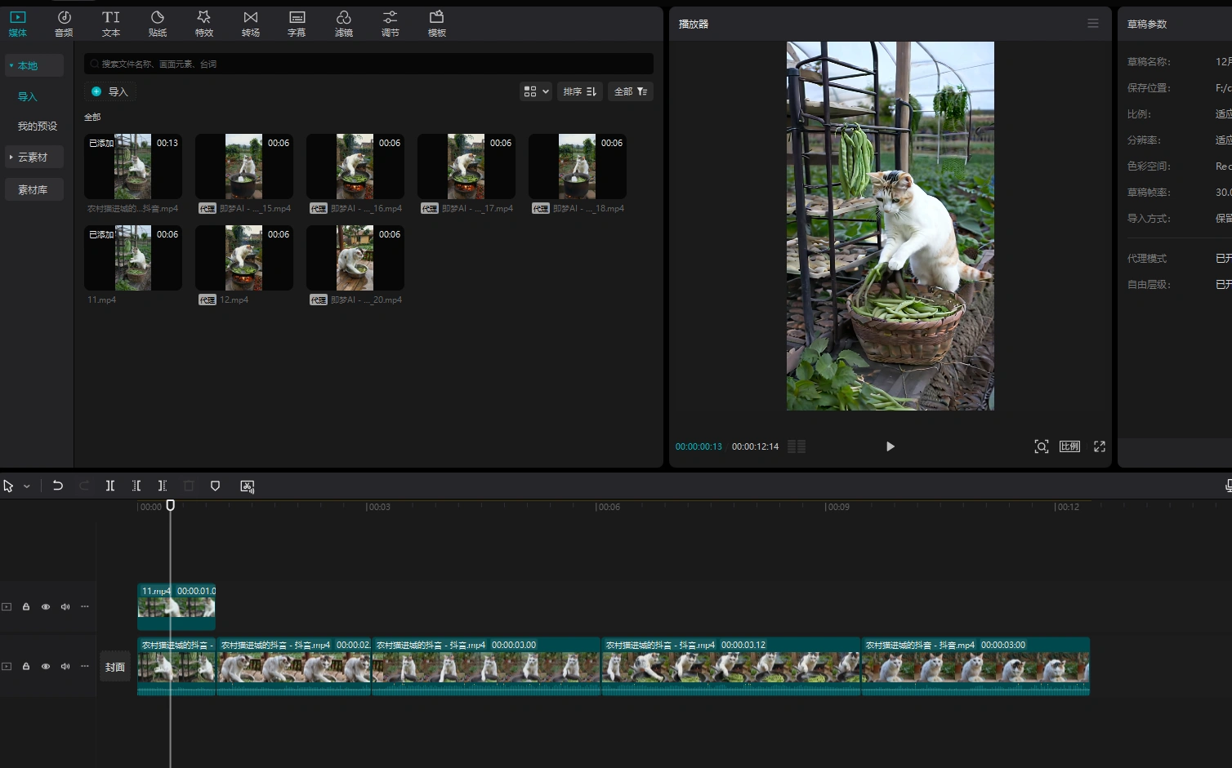The height and width of the screenshot is (768, 1232).
Task: Collapse the 本地 local section
Action: [34, 65]
